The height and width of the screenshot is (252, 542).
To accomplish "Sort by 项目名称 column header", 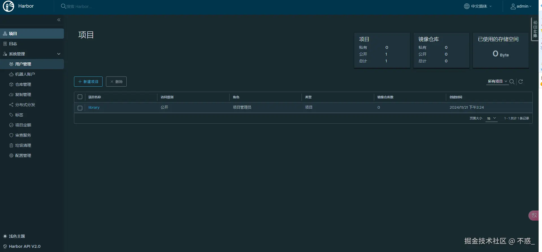I will (95, 97).
